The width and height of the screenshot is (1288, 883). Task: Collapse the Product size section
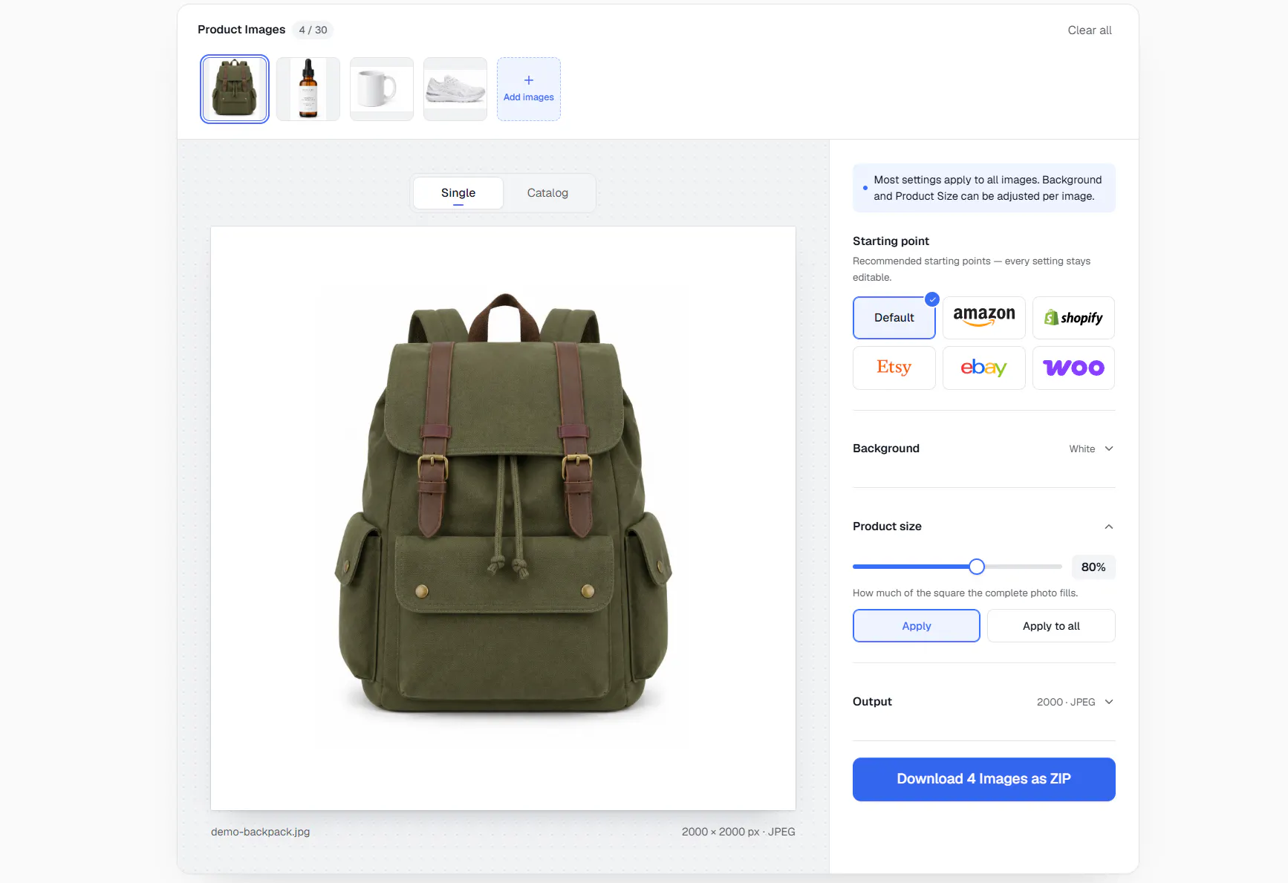[x=983, y=527]
